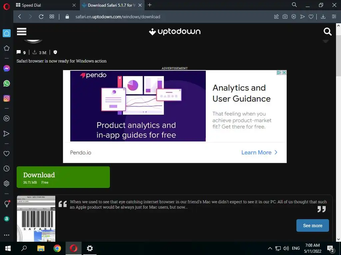Click Learn More in Pendo ad
Image resolution: width=341 pixels, height=255 pixels.
259,152
